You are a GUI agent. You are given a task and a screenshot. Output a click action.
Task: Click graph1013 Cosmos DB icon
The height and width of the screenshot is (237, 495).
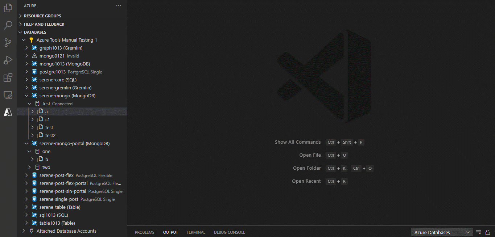[34, 48]
